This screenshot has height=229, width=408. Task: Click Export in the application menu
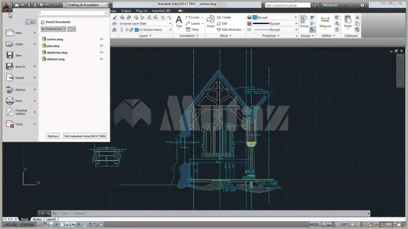coord(20,78)
